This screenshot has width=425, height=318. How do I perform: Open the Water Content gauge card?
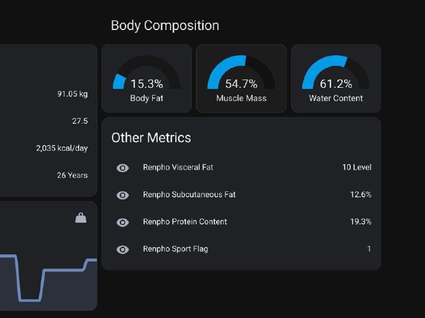coord(335,78)
